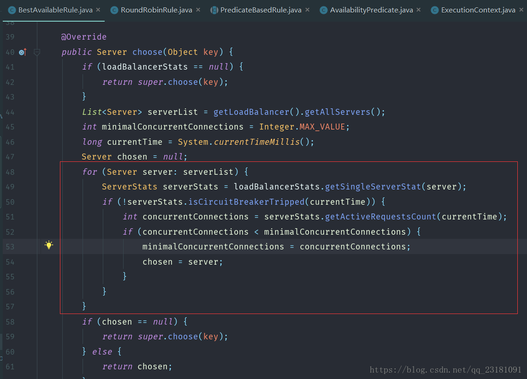Click currentTimeMillis call on line 46
The width and height of the screenshot is (527, 379).
pos(256,142)
